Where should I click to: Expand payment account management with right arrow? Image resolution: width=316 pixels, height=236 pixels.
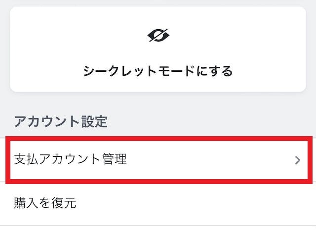point(297,160)
